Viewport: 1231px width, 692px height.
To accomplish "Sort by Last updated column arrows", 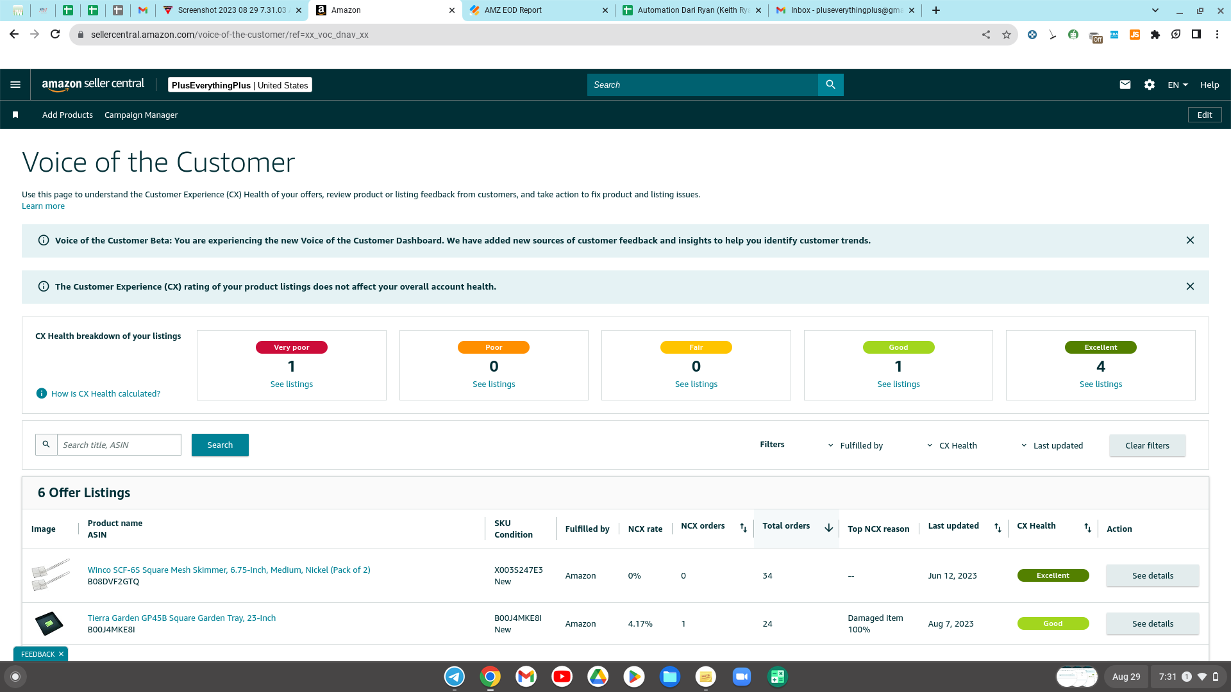I will click(x=998, y=528).
